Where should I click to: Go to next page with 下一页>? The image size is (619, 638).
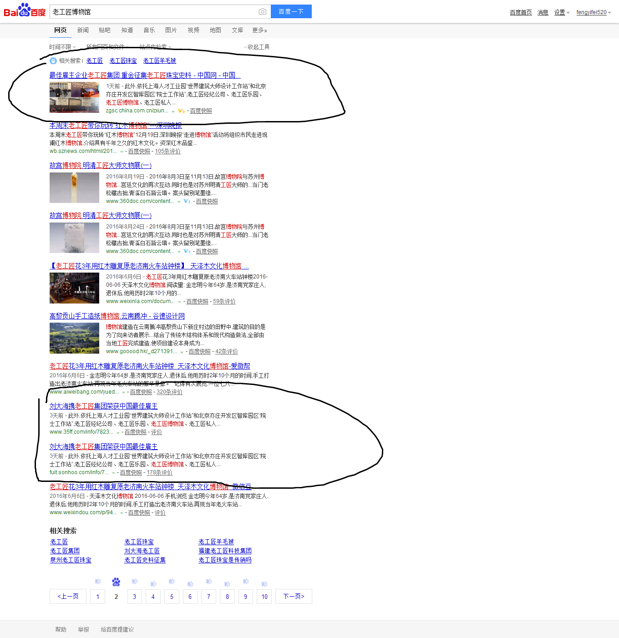pos(294,596)
